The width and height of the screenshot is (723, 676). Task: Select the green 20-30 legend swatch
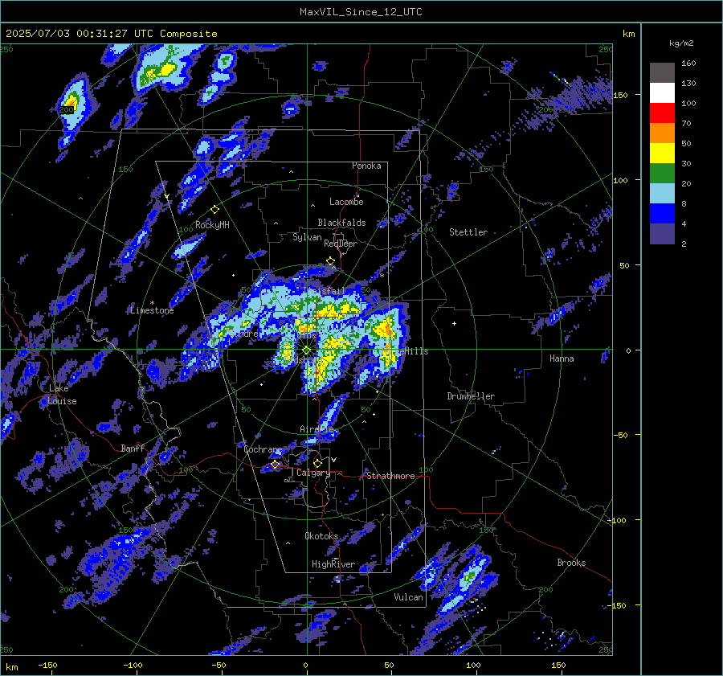pyautogui.click(x=662, y=174)
